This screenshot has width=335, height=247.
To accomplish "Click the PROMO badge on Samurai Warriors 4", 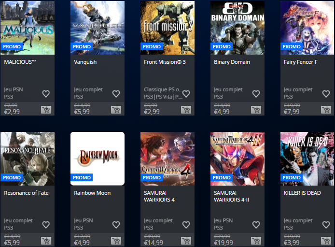I will point(152,177).
